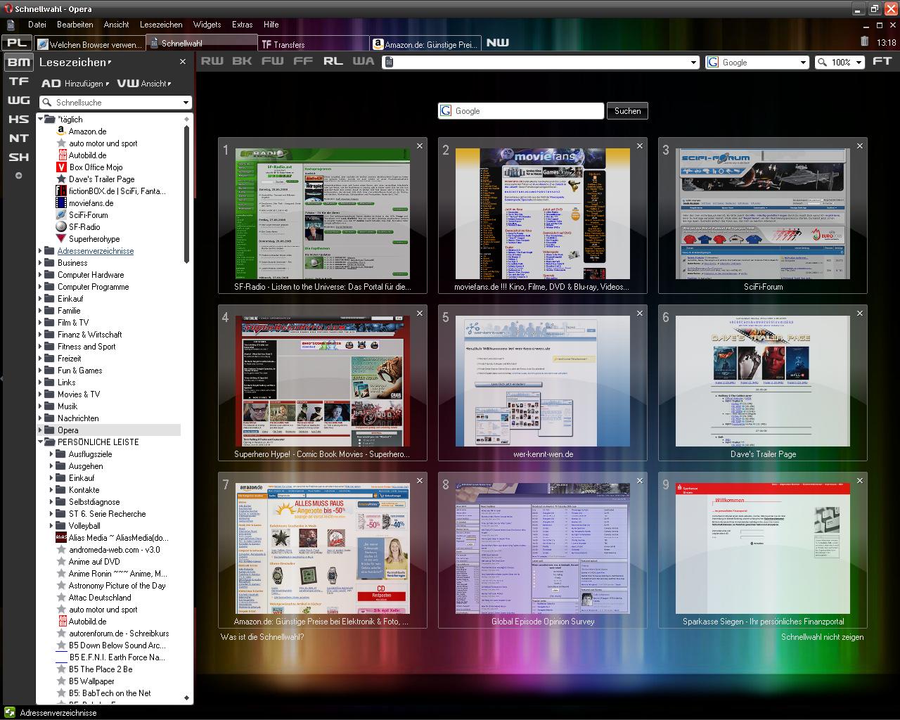The width and height of the screenshot is (900, 720).
Task: Toggle the BM bookmarks panel selector
Action: 19,63
